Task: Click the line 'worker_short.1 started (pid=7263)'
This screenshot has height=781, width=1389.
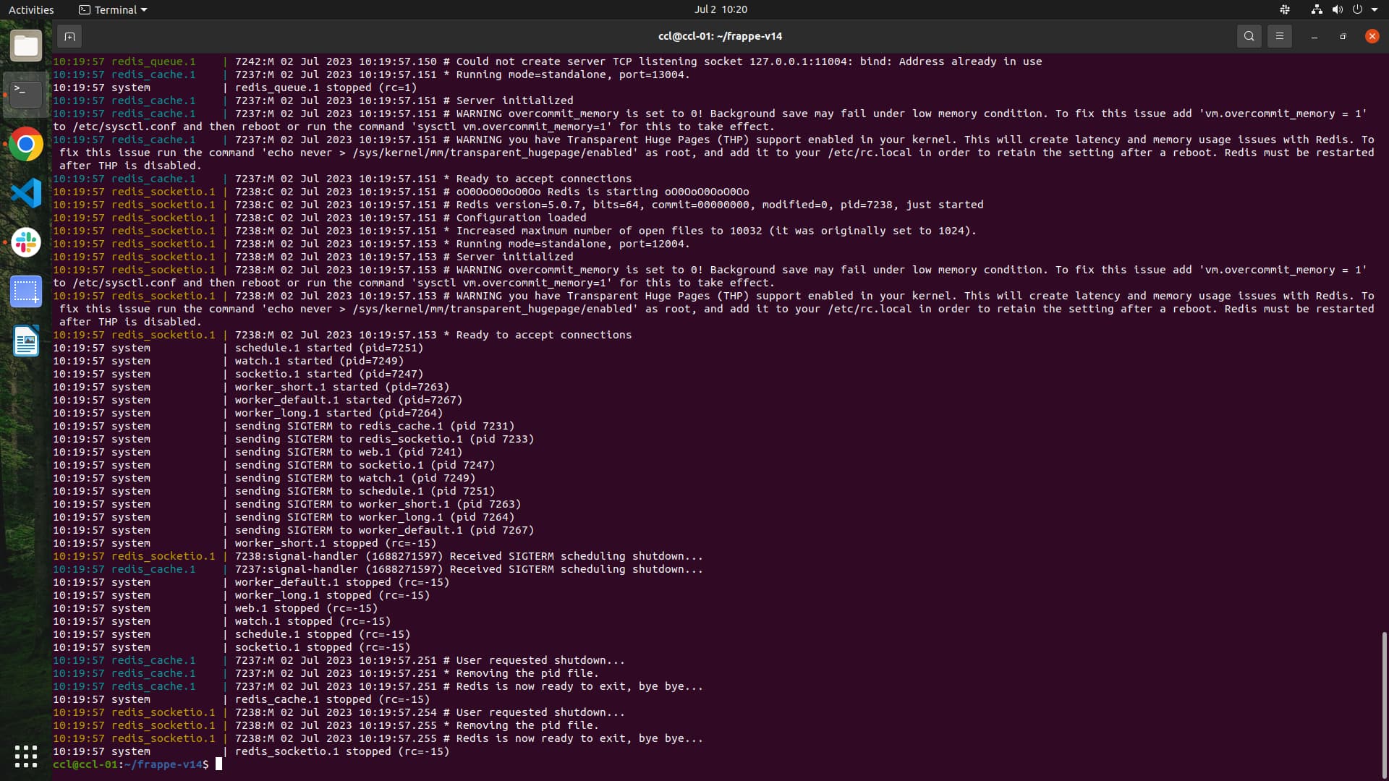Action: pyautogui.click(x=342, y=387)
